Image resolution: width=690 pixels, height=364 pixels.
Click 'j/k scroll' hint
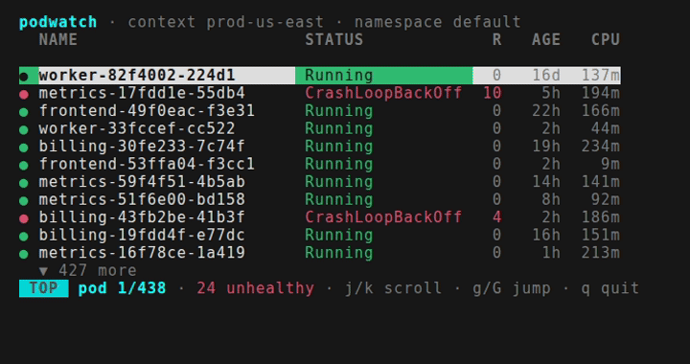pos(394,289)
